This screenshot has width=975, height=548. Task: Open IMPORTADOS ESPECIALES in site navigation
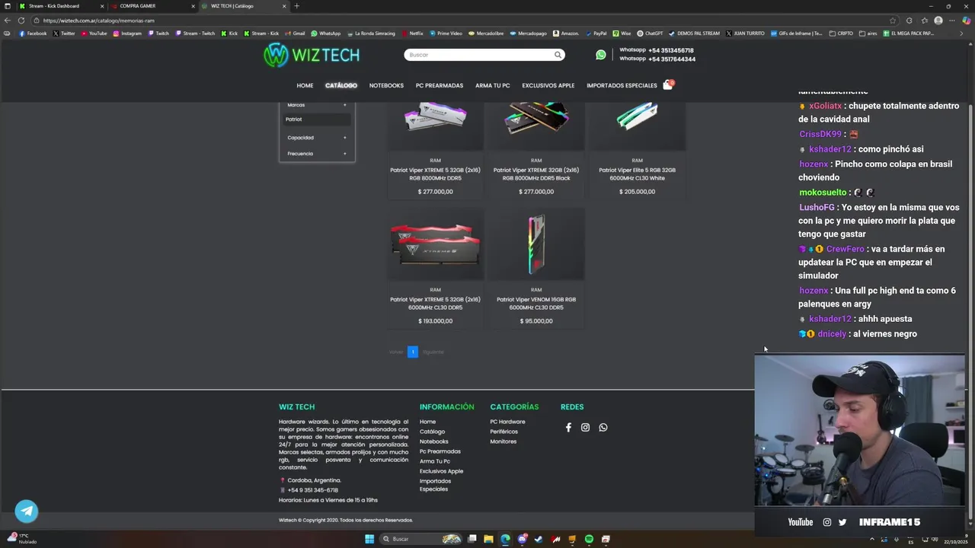click(622, 85)
